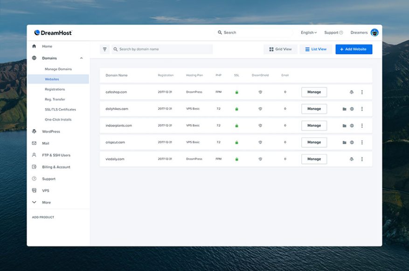The width and height of the screenshot is (409, 271).
Task: Open the filter icon beside the domain search bar
Action: 104,49
